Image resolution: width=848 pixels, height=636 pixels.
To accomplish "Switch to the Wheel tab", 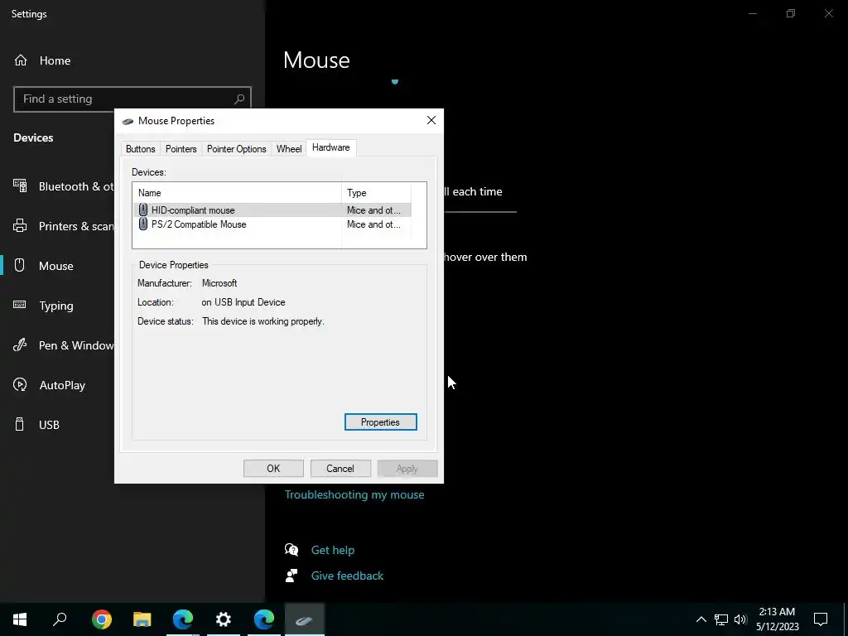I will 289,149.
